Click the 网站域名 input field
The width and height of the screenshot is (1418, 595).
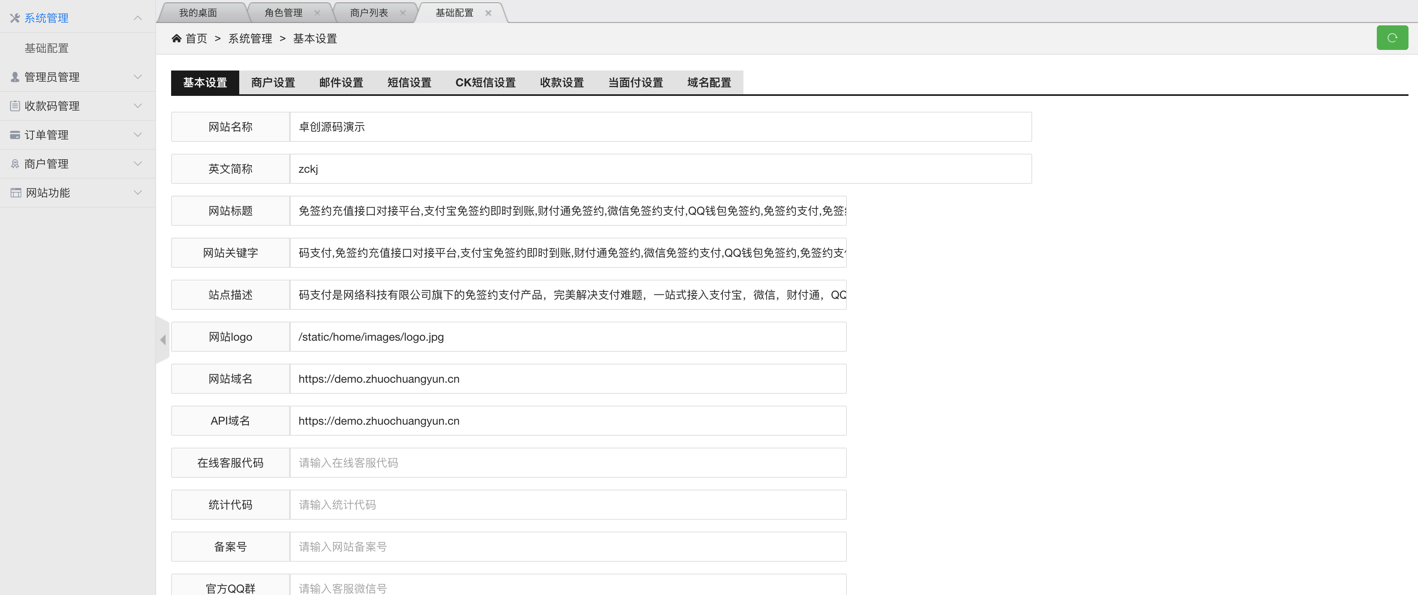point(568,379)
